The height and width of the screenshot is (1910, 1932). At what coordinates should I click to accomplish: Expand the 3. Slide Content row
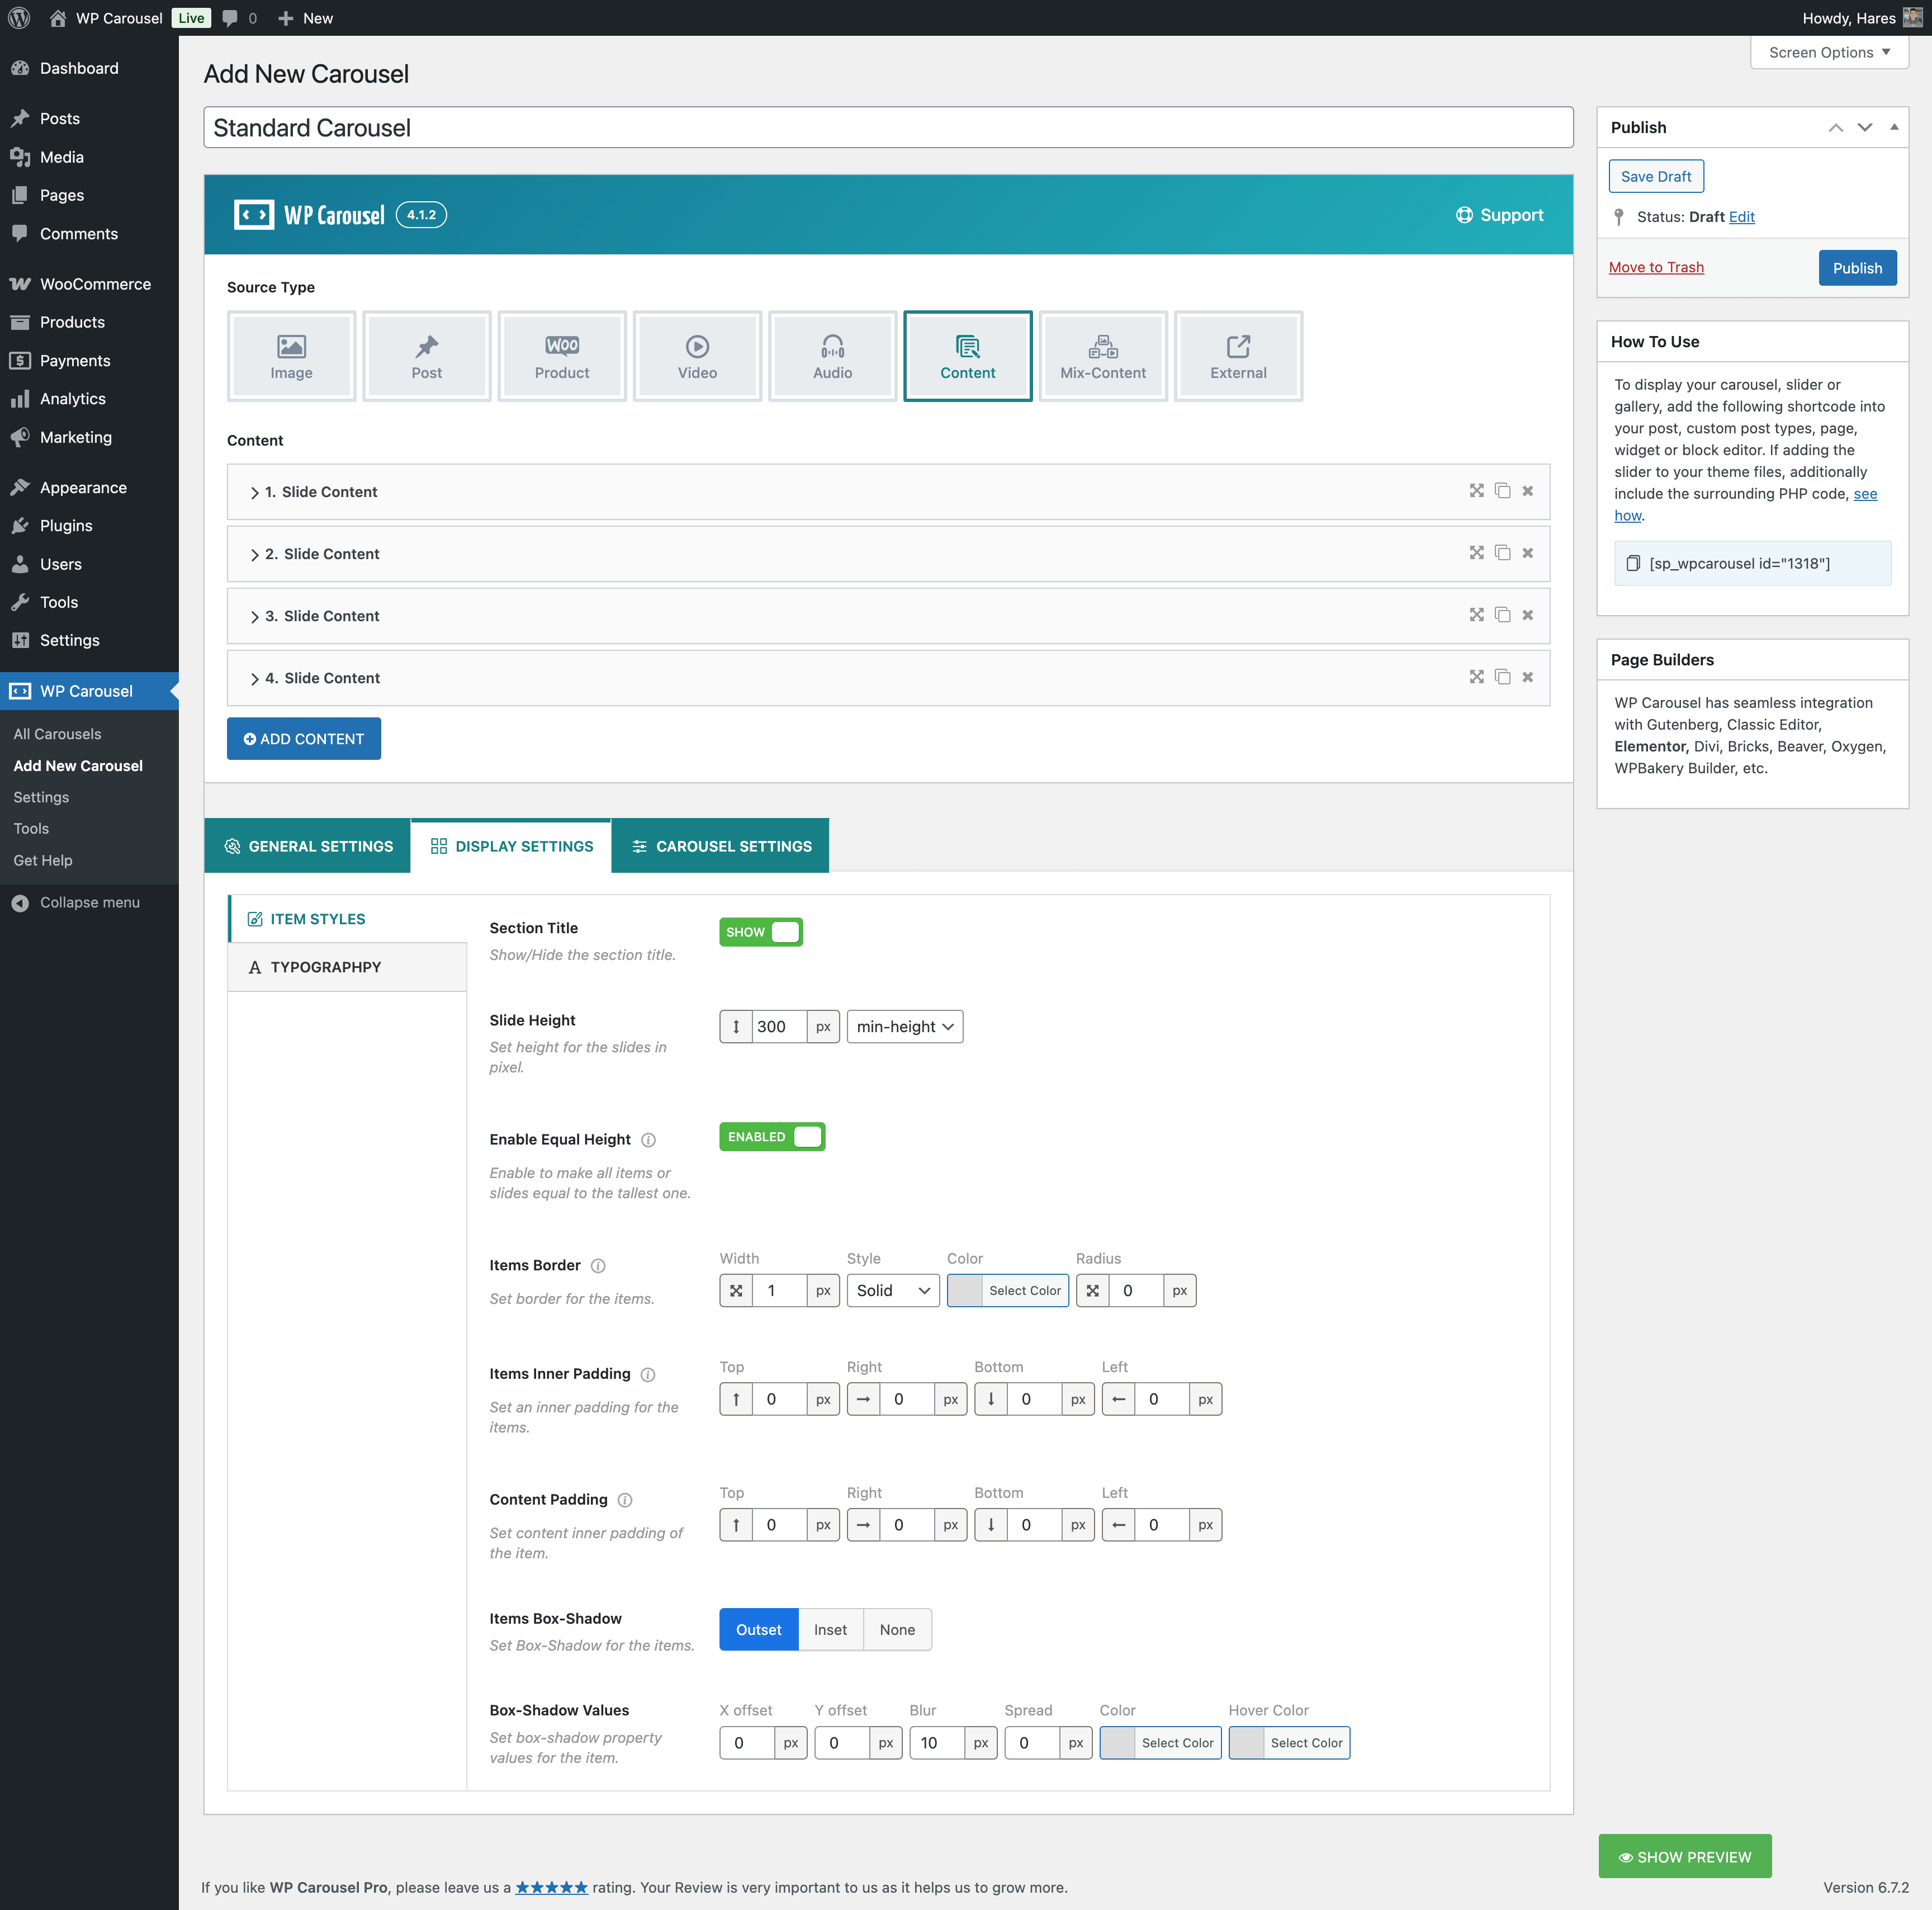coord(888,616)
